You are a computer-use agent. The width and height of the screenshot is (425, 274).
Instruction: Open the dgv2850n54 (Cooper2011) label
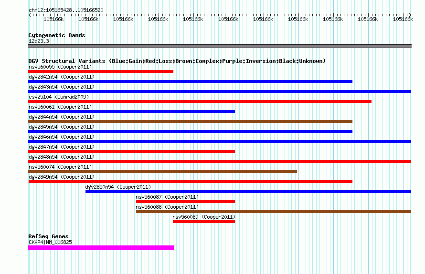(118, 187)
